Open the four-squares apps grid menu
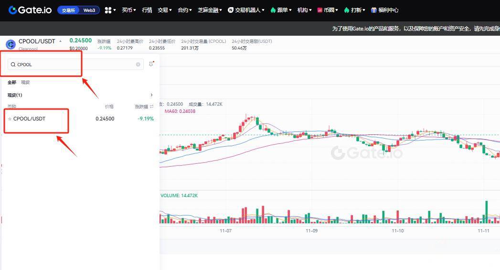This screenshot has height=270, width=500. pos(109,10)
